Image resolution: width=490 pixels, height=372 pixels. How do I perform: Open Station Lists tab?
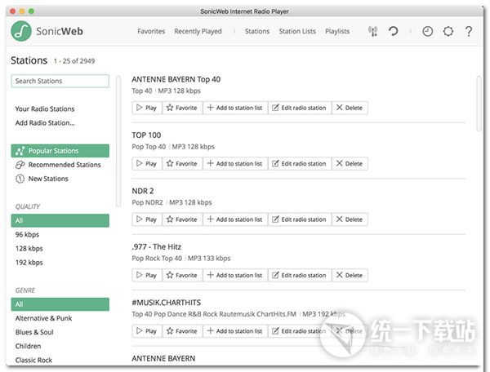[297, 31]
